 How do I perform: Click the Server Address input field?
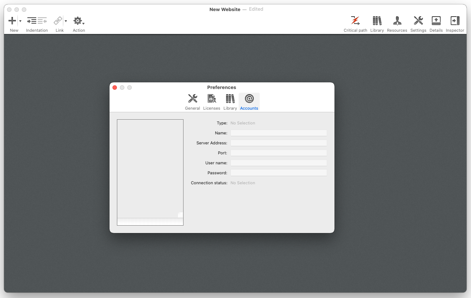click(x=279, y=143)
